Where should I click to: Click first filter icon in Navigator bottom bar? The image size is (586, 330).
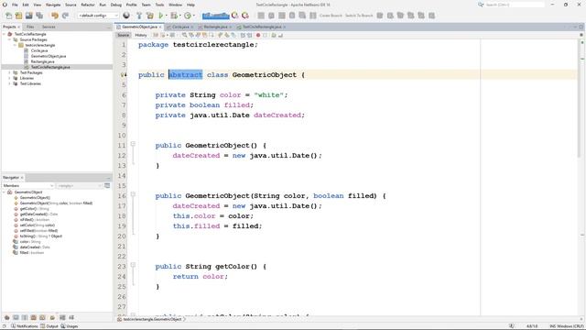click(6, 318)
